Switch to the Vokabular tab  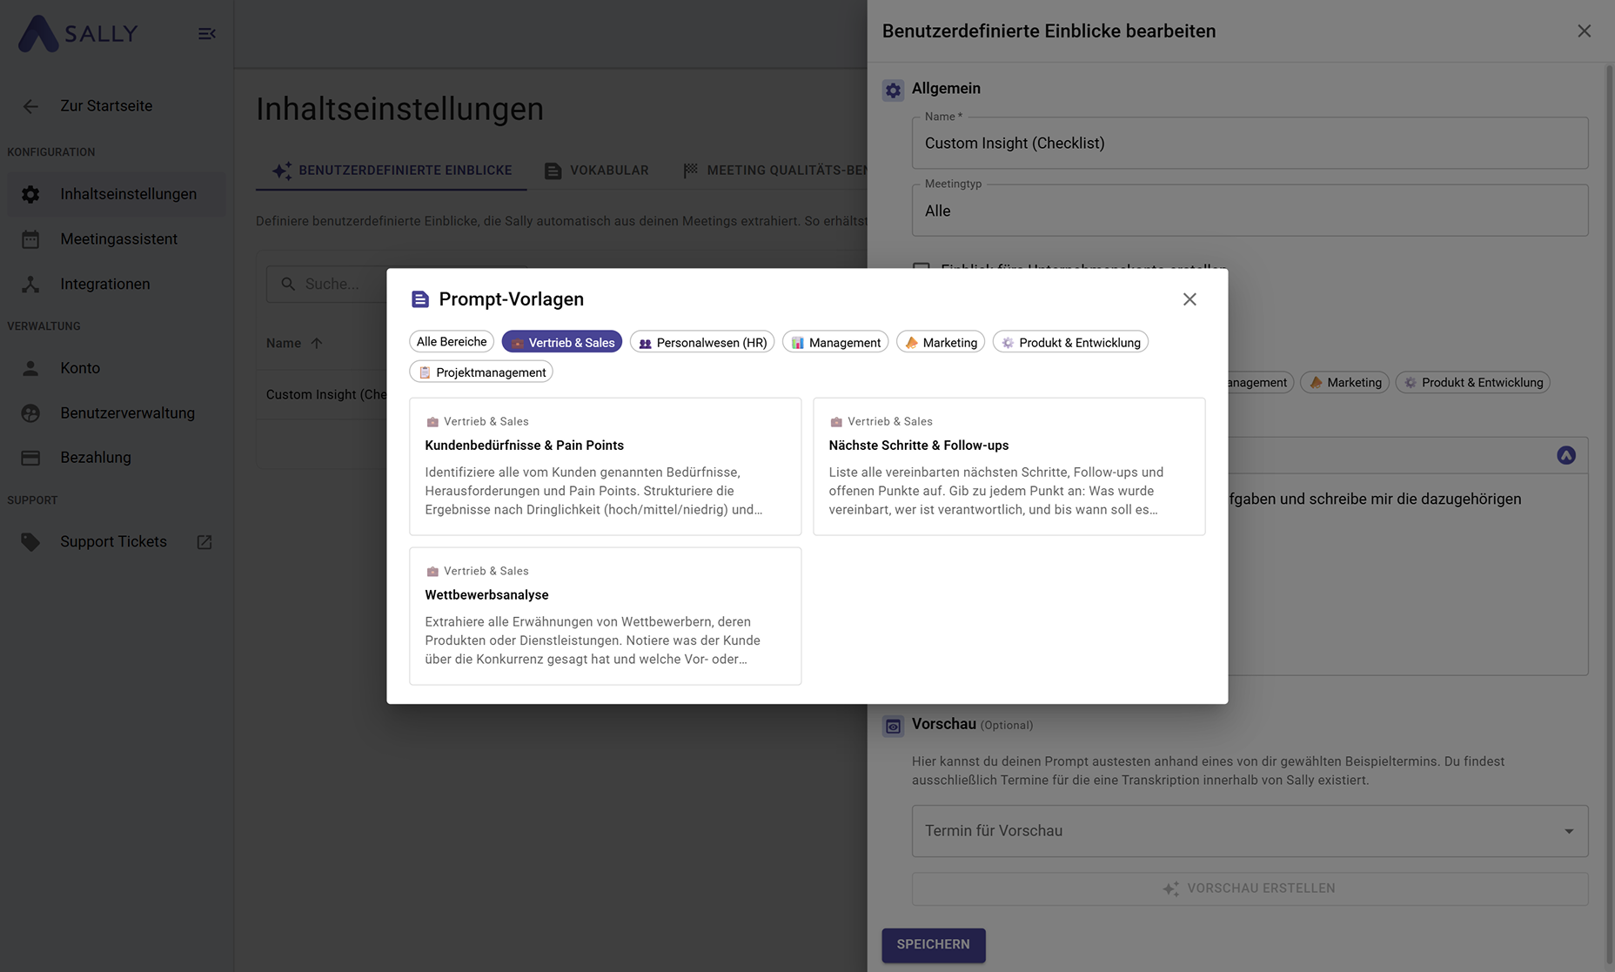(597, 171)
